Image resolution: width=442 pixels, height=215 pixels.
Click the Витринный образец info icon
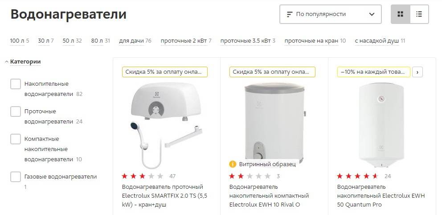(233, 164)
